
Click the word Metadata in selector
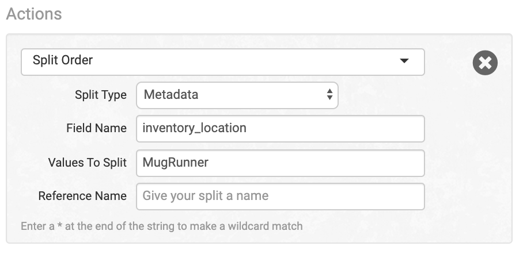(170, 95)
